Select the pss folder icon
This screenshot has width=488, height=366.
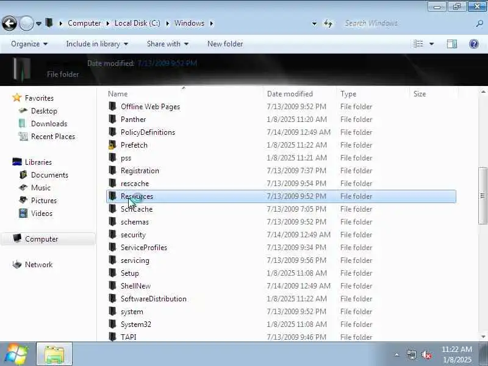[112, 157]
